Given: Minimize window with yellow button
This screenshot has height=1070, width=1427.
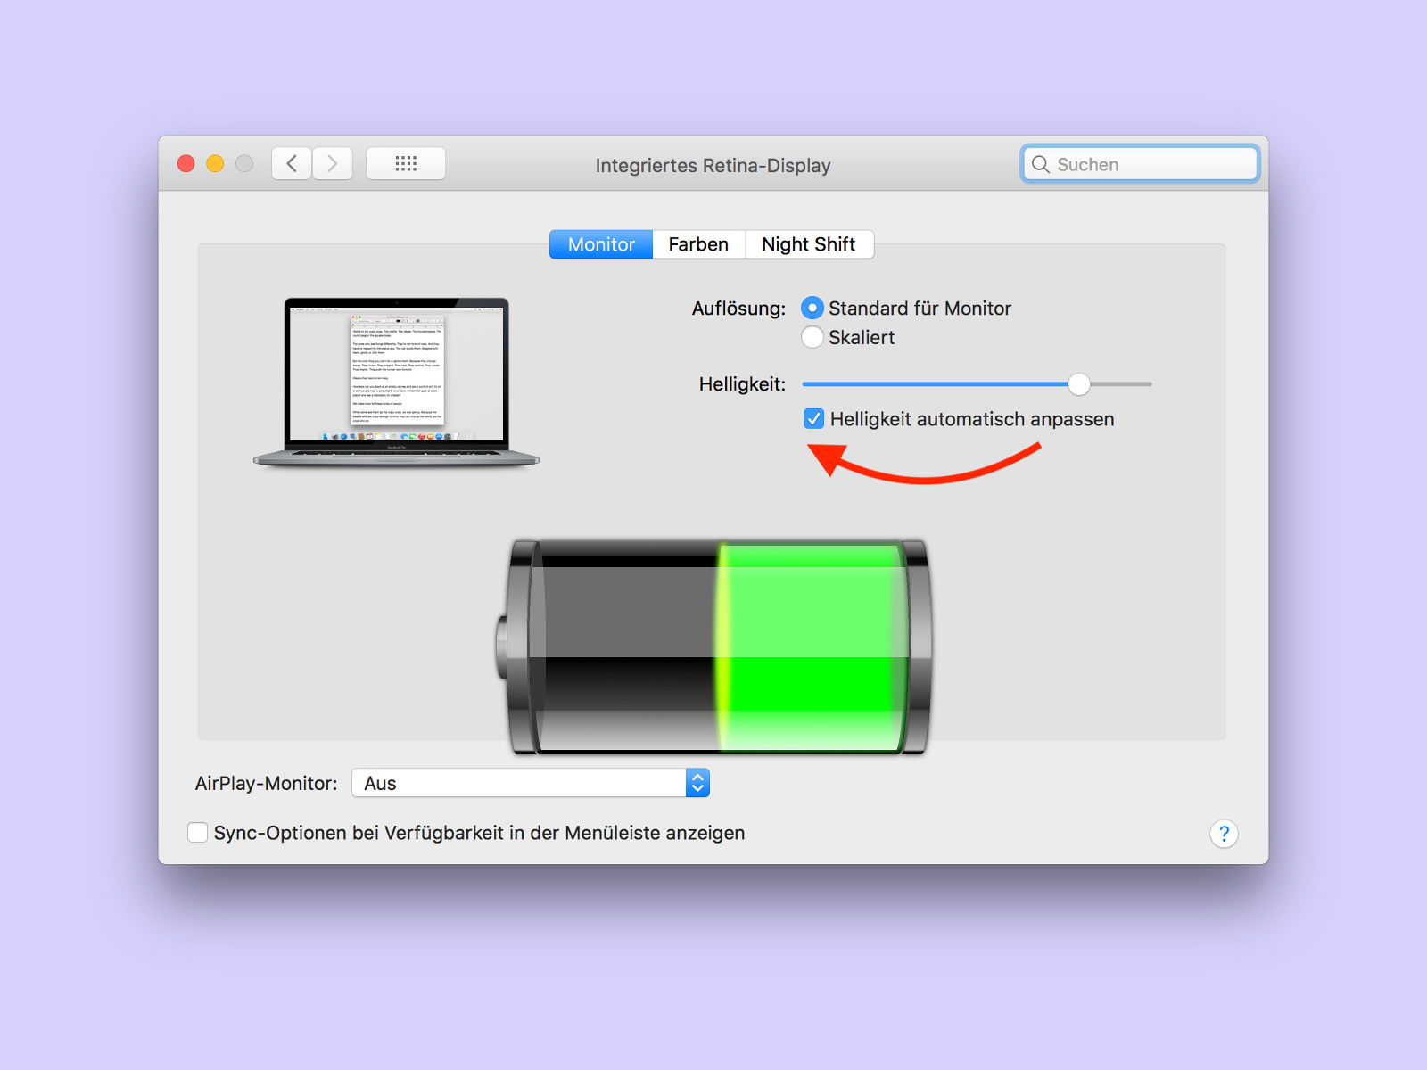Looking at the screenshot, I should [215, 163].
